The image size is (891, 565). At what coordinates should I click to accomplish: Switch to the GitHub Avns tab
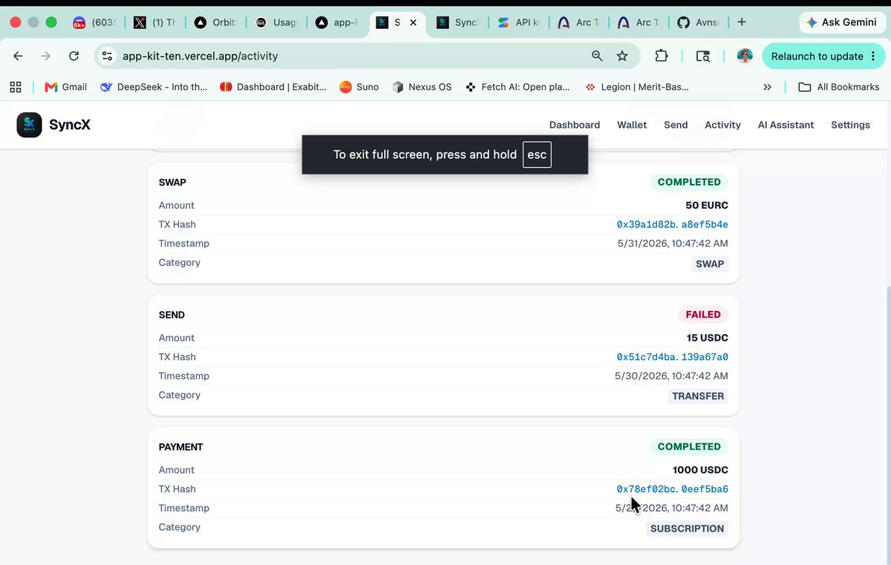pyautogui.click(x=698, y=22)
